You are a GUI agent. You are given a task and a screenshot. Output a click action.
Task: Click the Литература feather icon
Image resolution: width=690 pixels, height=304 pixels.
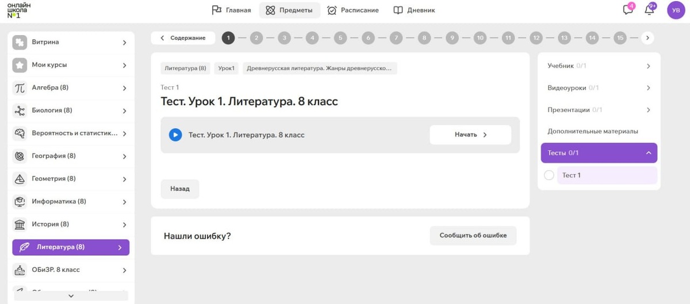[x=24, y=247]
